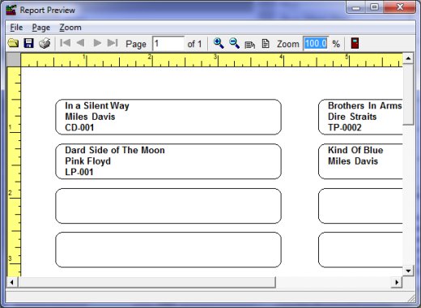The image size is (421, 308).
Task: Open a report file with the folder icon
Action: coord(13,43)
